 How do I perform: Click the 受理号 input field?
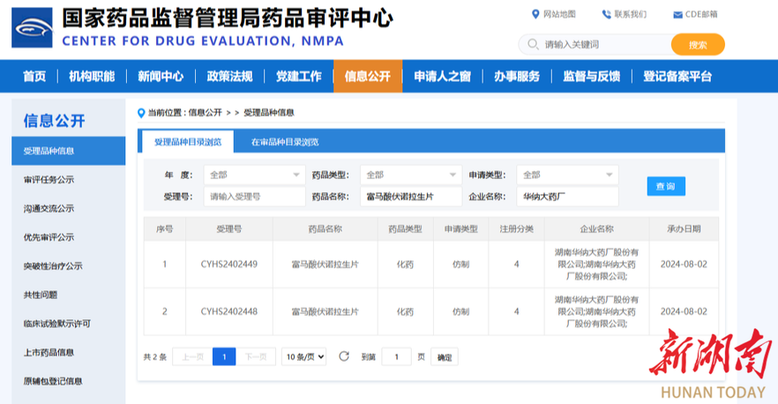coord(254,197)
